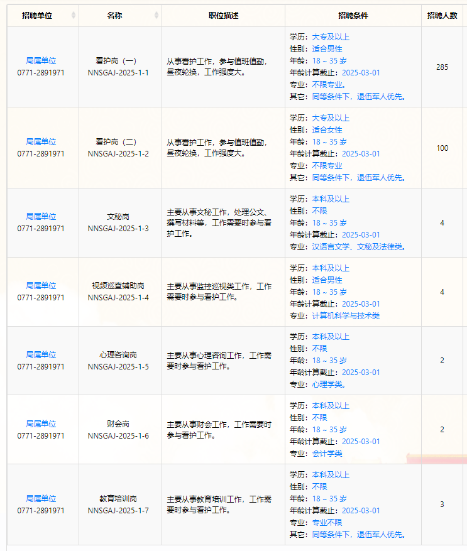Click the sort arrows beside 招聘单位 header

pyautogui.click(x=74, y=15)
